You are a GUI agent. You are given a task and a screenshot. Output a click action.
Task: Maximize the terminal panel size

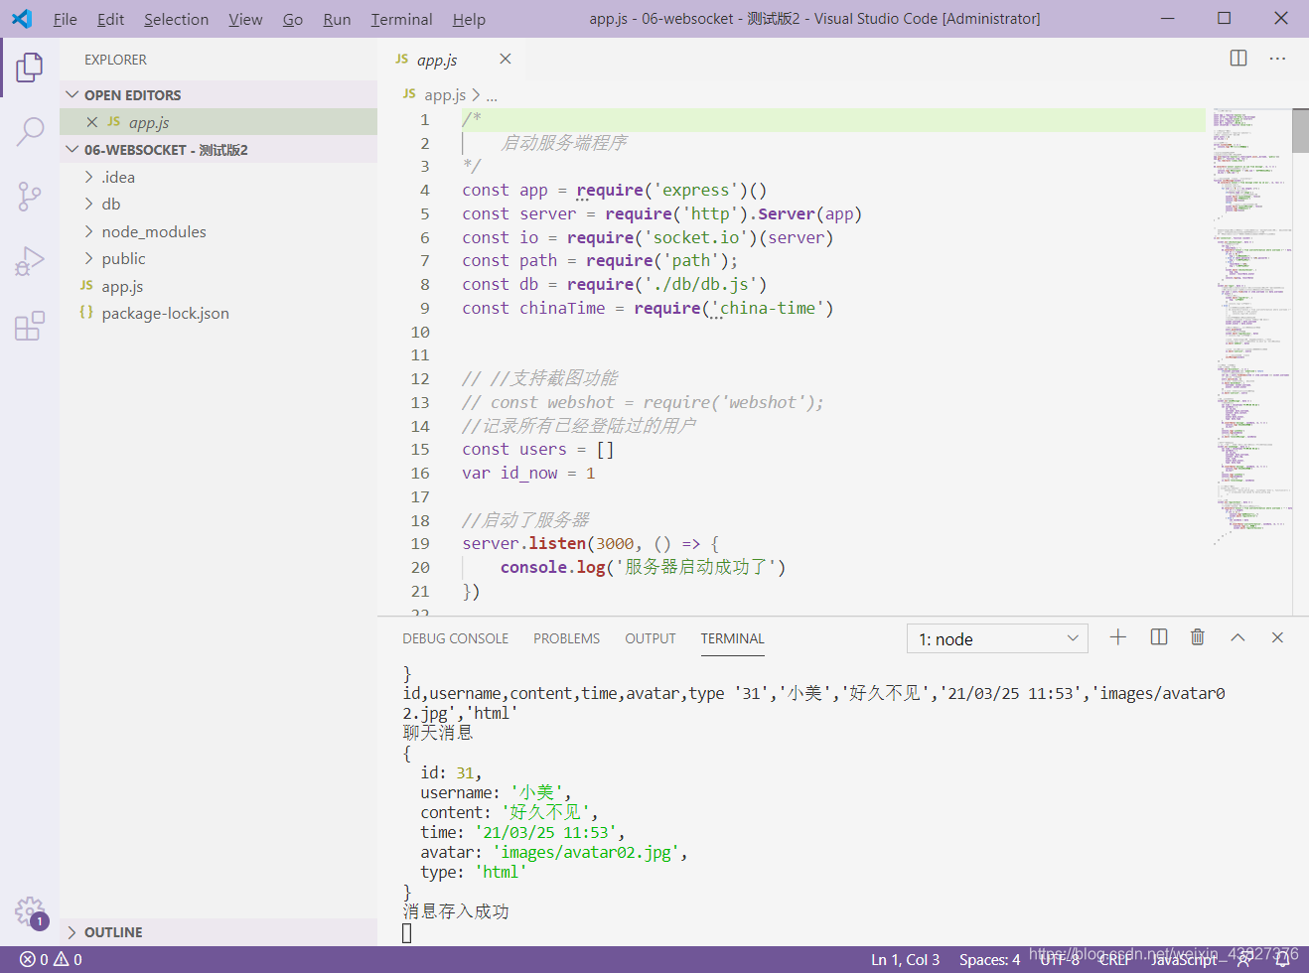point(1237,637)
